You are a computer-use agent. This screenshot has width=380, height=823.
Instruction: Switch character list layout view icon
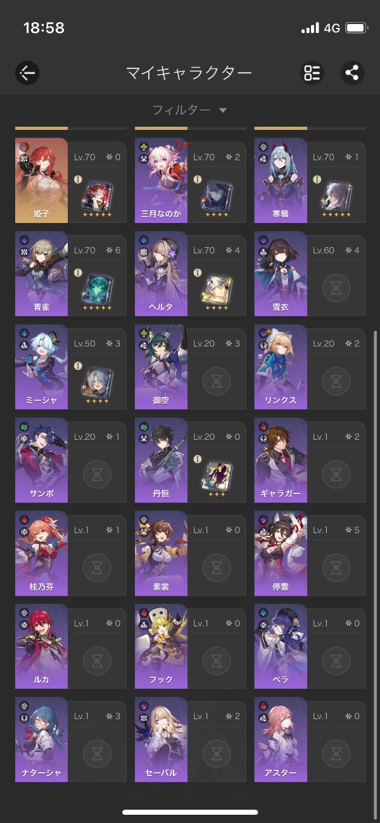312,73
